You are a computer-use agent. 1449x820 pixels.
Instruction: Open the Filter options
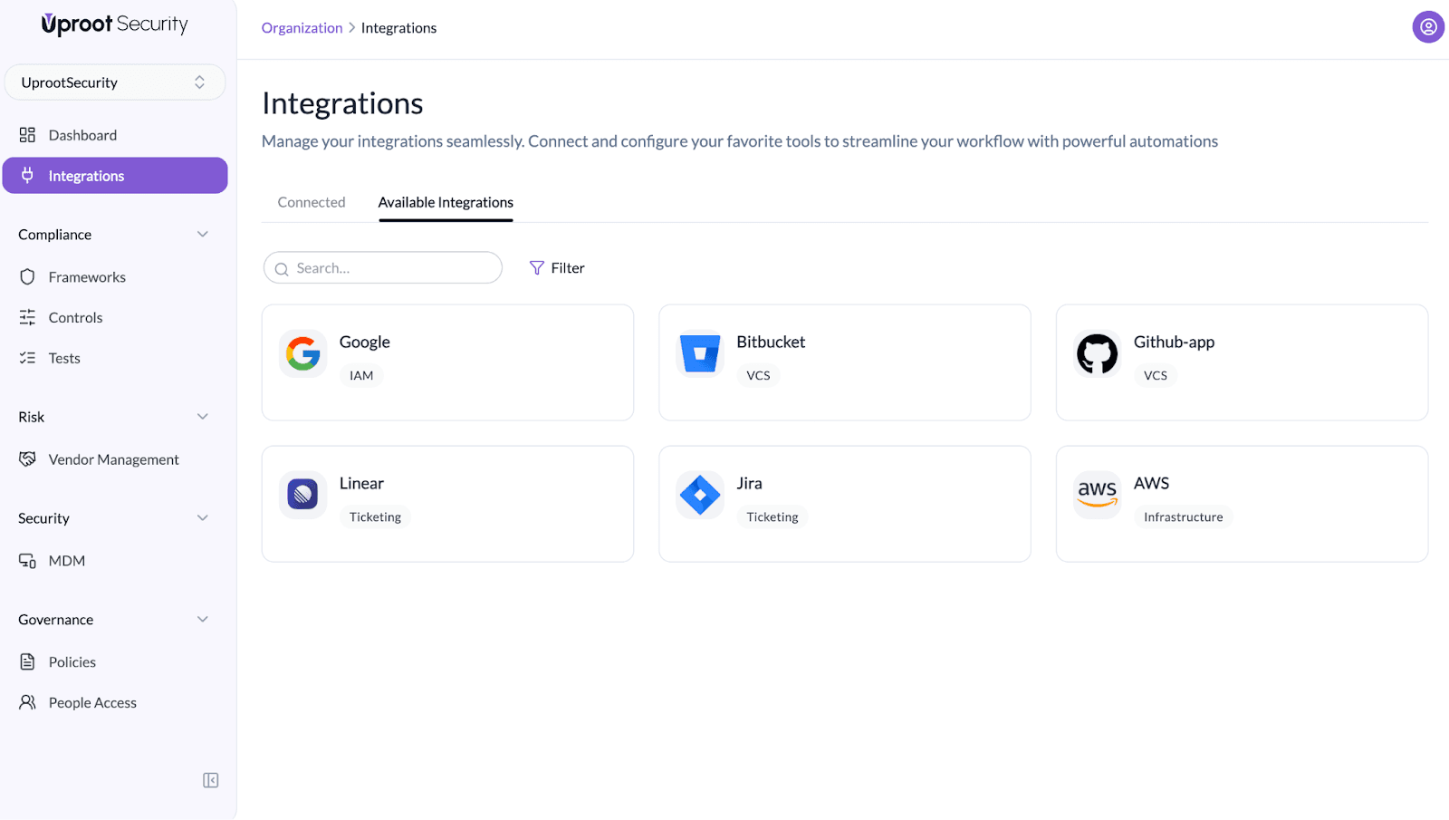click(557, 268)
